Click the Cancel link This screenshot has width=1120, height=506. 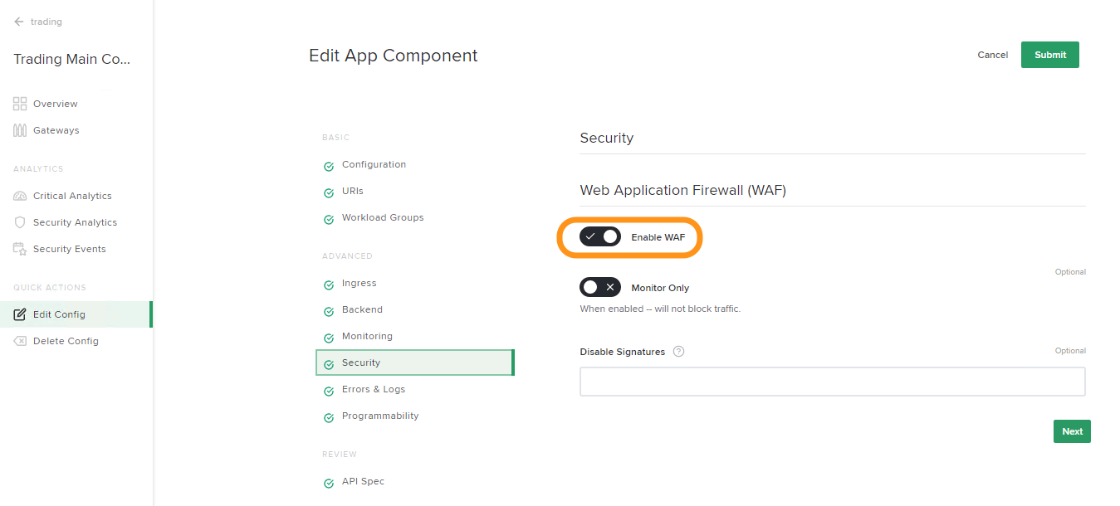tap(992, 55)
